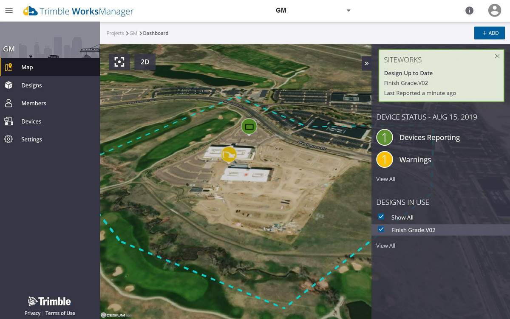Select the green device marker on the map
The image size is (510, 319).
coord(249,126)
